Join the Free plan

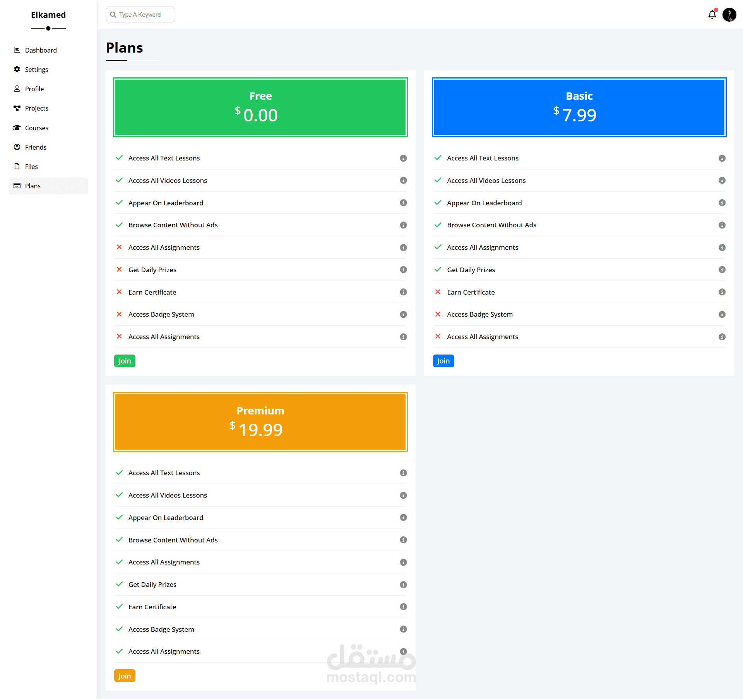pyautogui.click(x=125, y=361)
